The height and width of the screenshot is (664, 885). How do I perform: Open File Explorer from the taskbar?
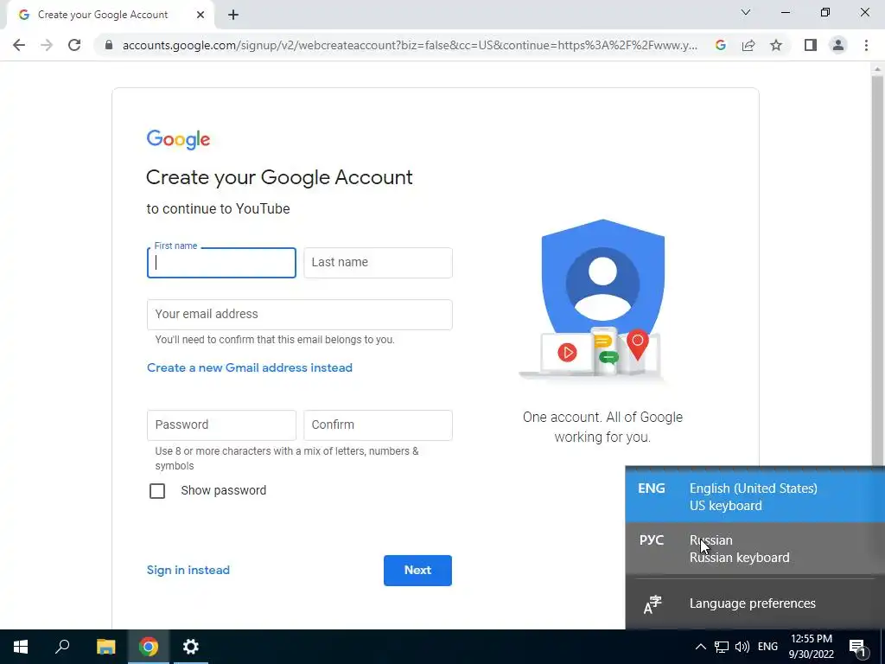coord(105,647)
